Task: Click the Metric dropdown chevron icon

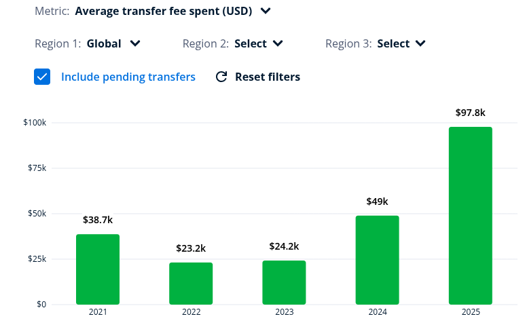Action: coord(266,11)
